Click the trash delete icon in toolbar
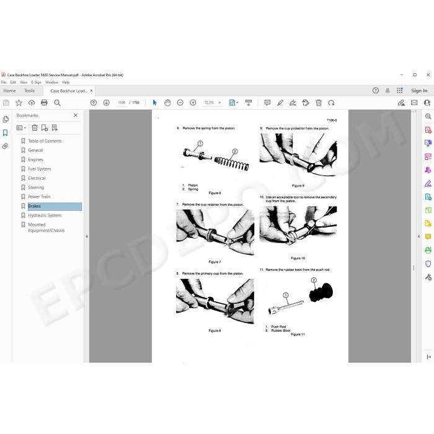 (319, 103)
